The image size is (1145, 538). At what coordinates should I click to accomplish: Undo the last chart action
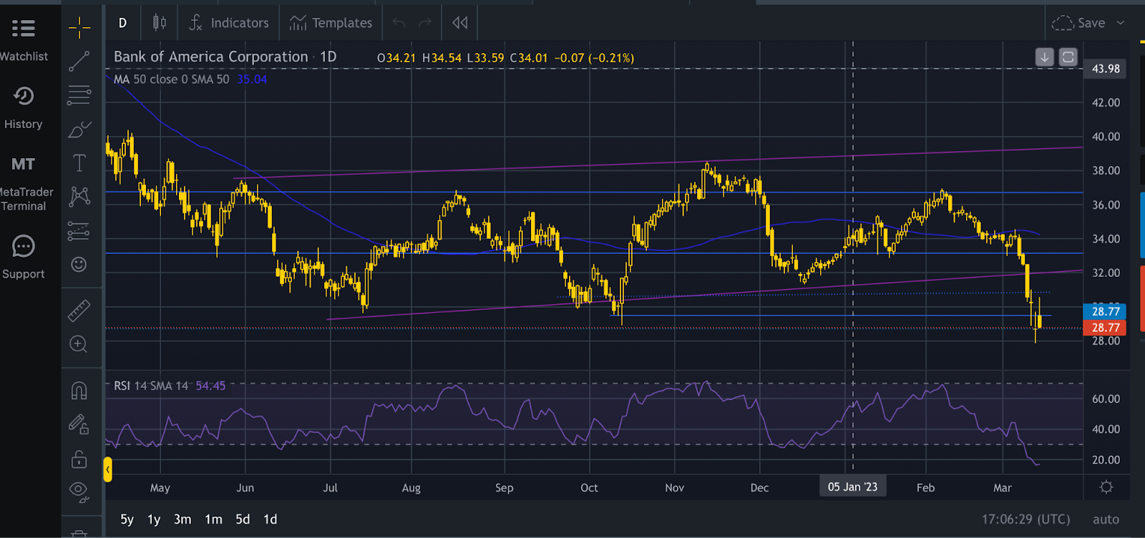tap(399, 23)
